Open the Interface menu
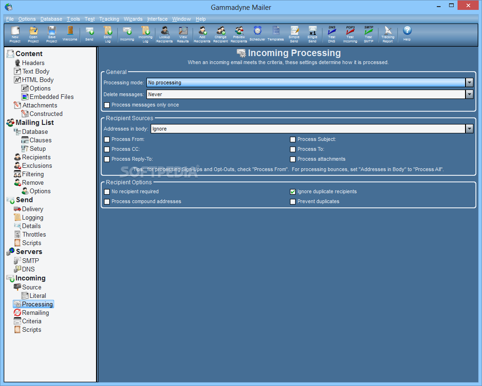Image resolution: width=482 pixels, height=386 pixels. click(157, 19)
